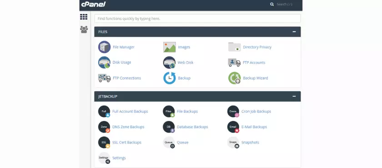Screen dimensions: 382x168
Task: Select the DNS Zone Backups icon
Action: tap(104, 127)
